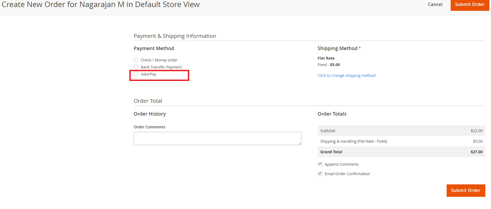The width and height of the screenshot is (491, 209).
Task: Click the "Check / Money order" label text
Action: [x=159, y=60]
